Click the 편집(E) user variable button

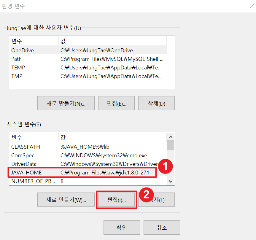pos(116,103)
